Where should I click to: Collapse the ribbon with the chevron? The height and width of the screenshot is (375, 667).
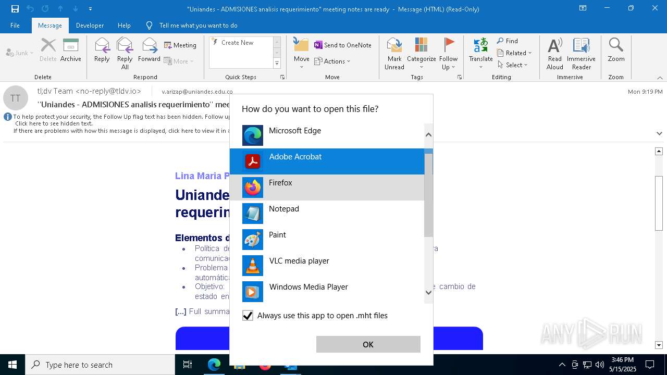tap(660, 78)
